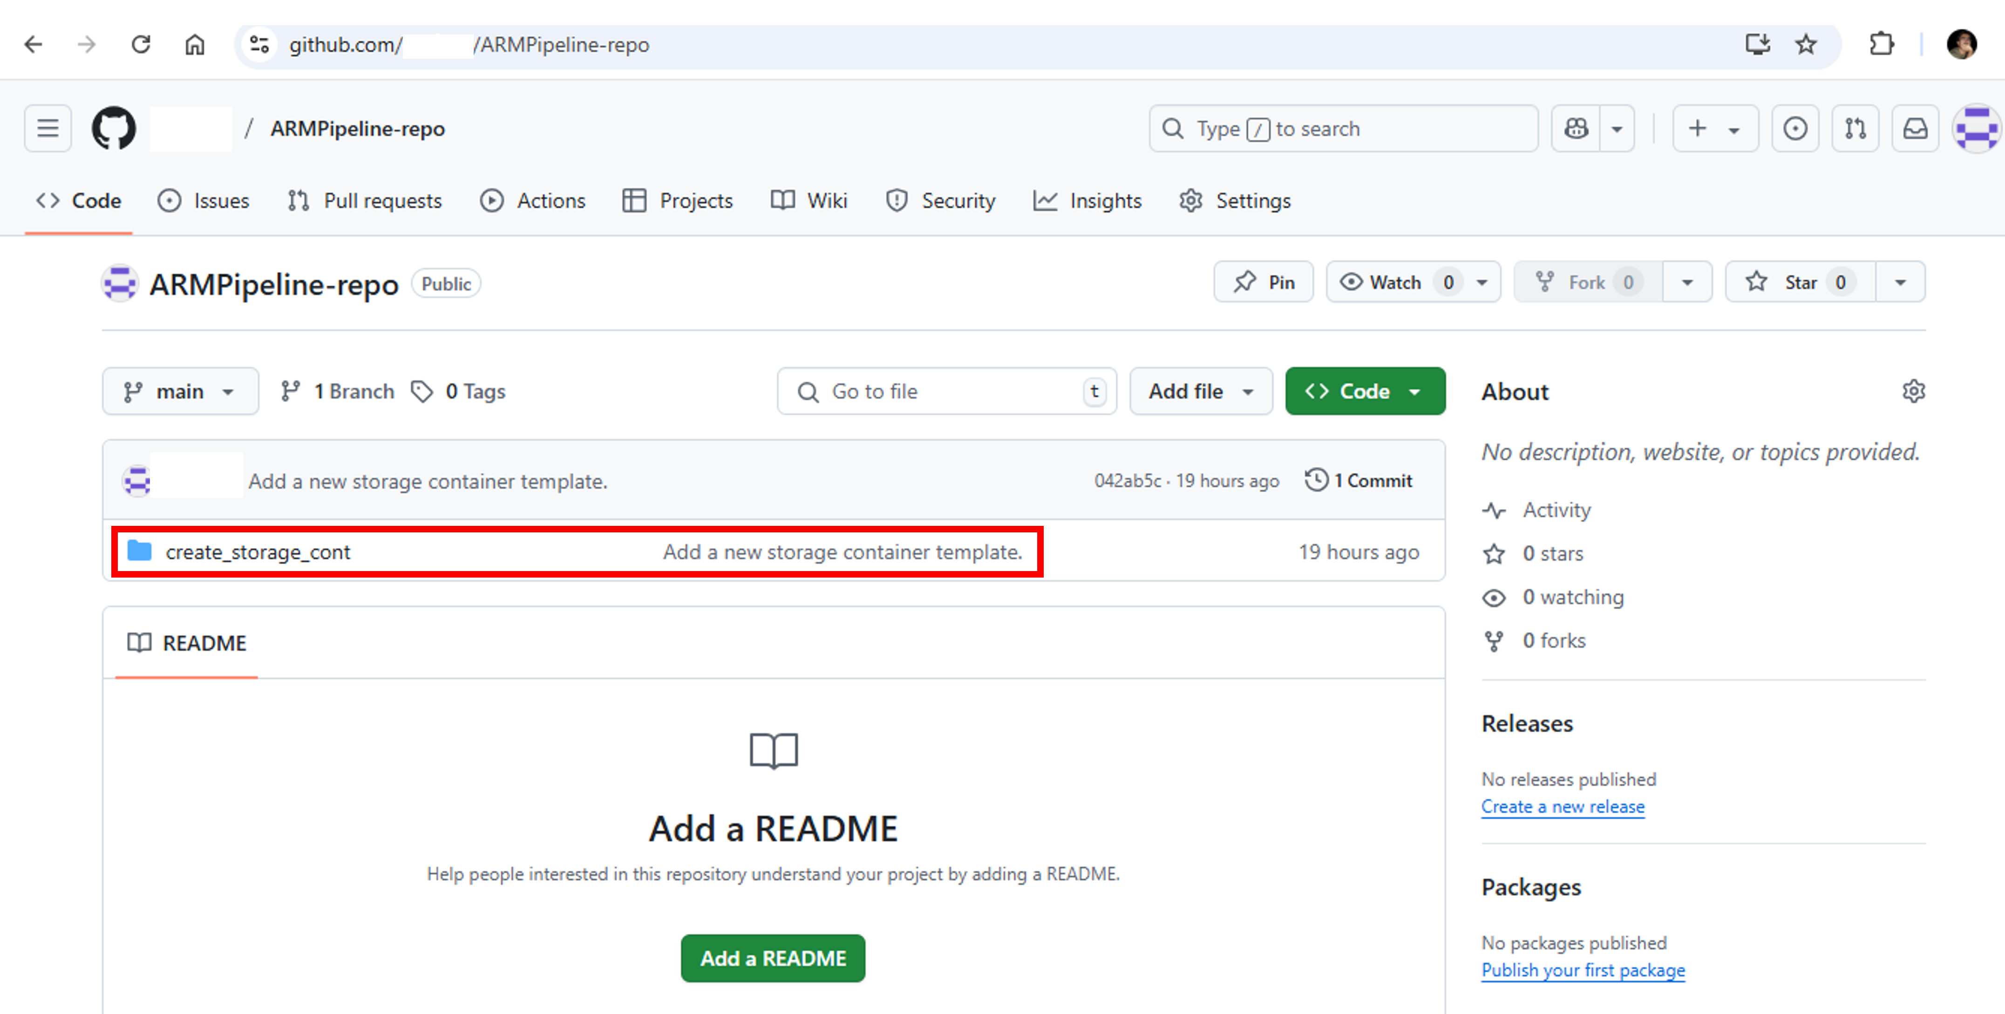
Task: Expand the Add file dropdown
Action: point(1199,391)
